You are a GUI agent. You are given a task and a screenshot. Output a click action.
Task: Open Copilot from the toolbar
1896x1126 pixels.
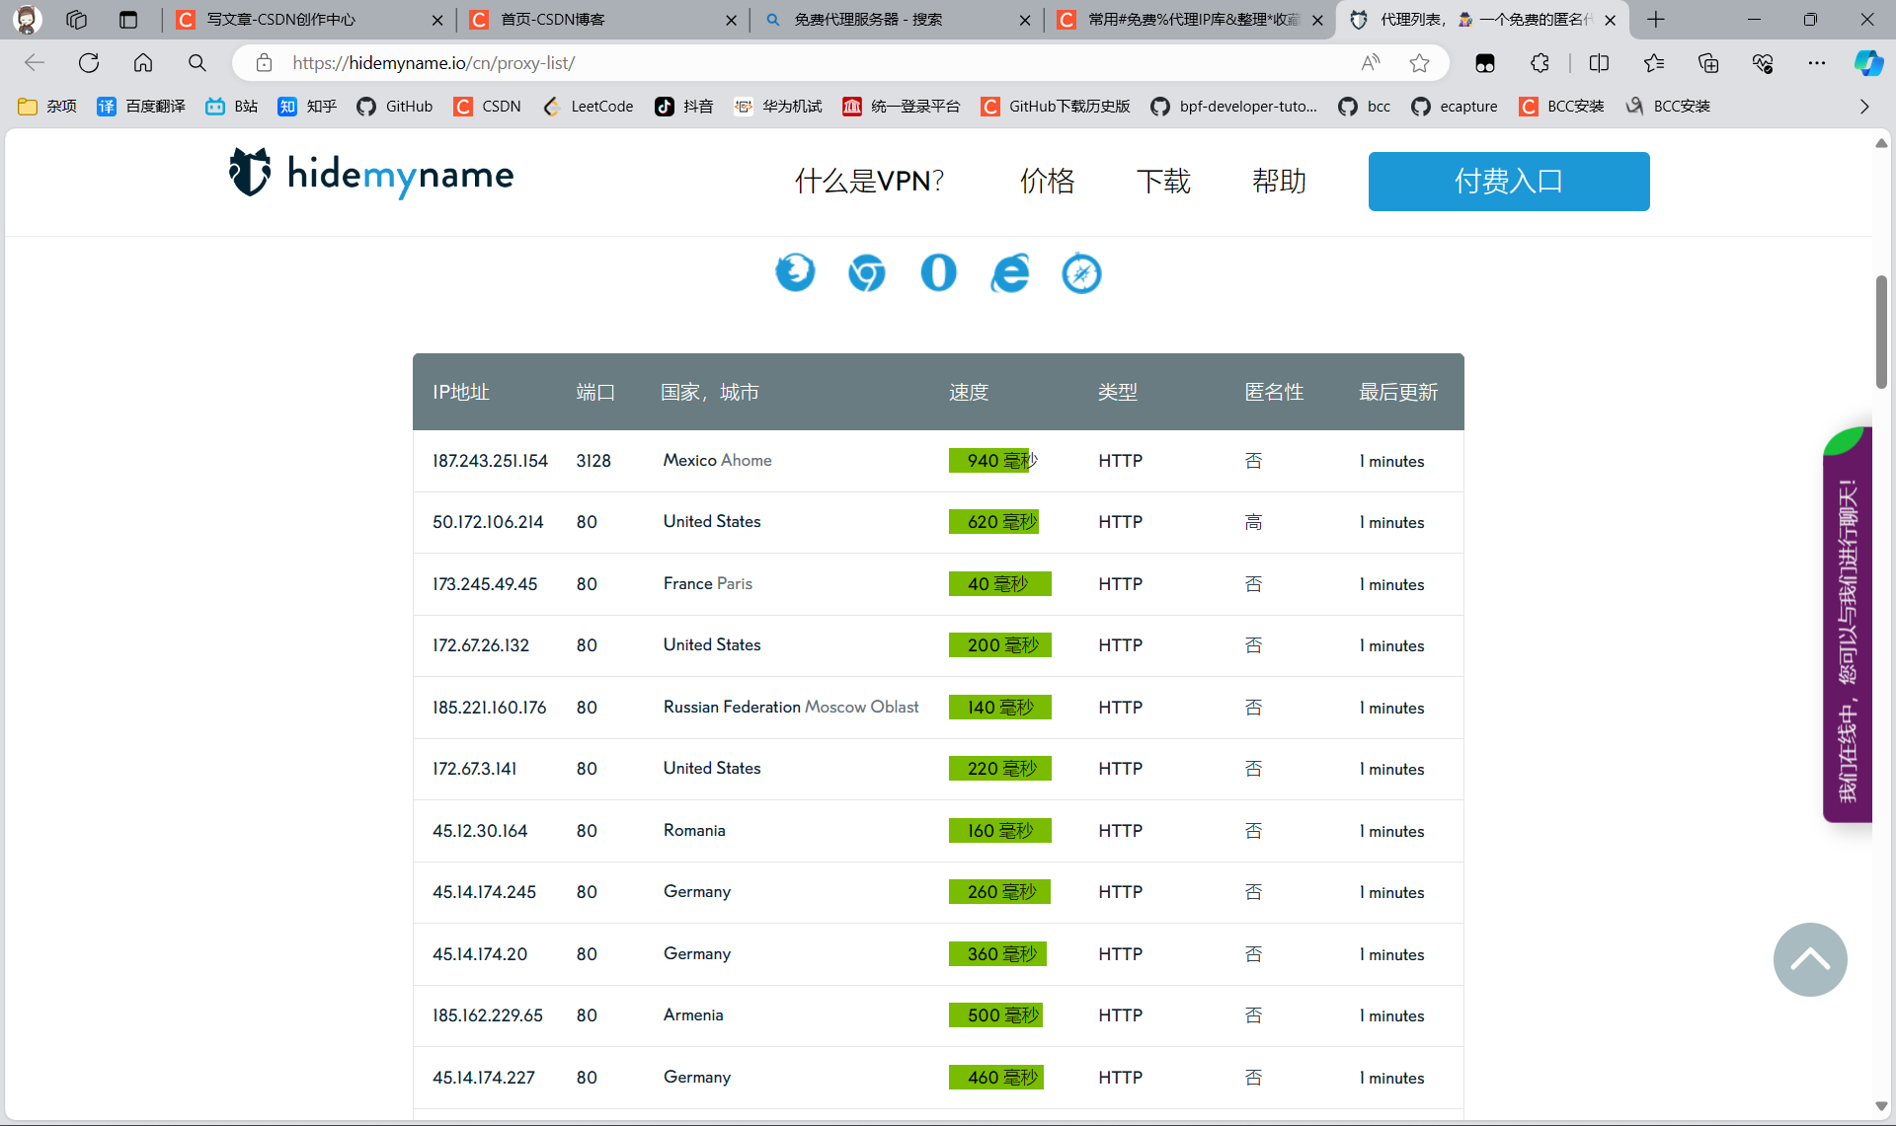[x=1868, y=62]
